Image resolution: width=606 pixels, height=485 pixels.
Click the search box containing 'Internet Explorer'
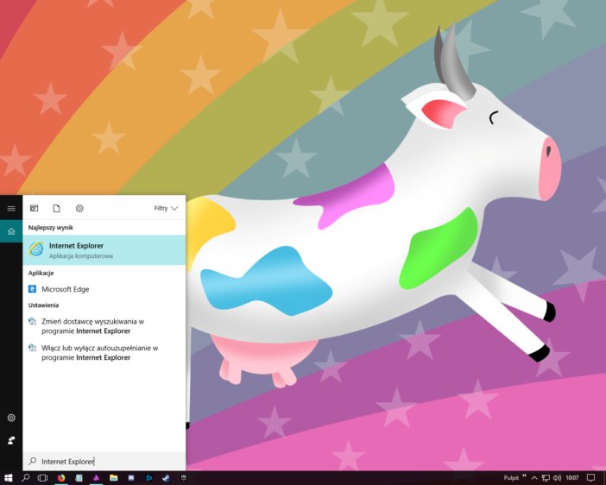click(x=104, y=462)
